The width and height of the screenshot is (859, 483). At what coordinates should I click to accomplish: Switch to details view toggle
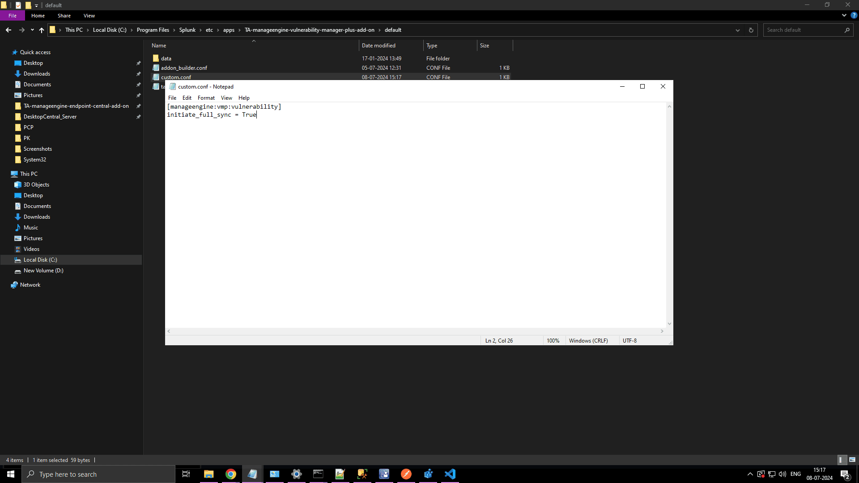coord(841,460)
